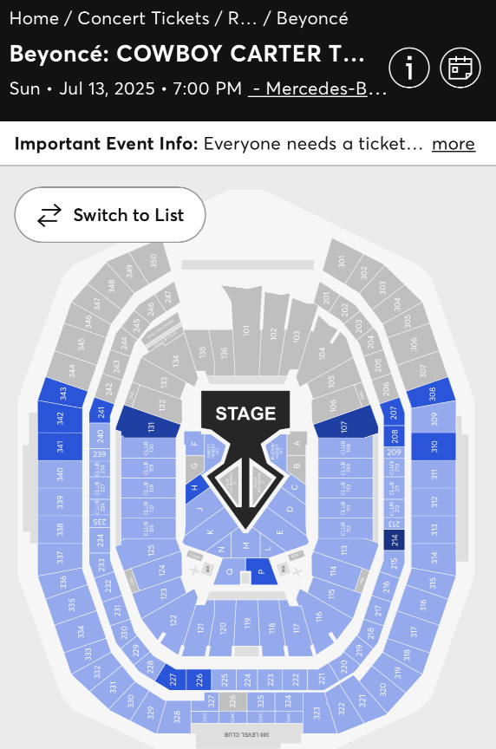
Task: Choose section 131 beside the stage
Action: pos(149,423)
